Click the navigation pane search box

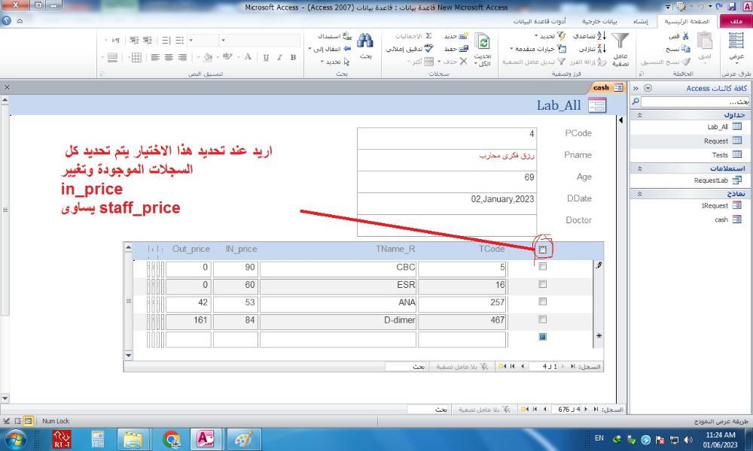tap(694, 101)
